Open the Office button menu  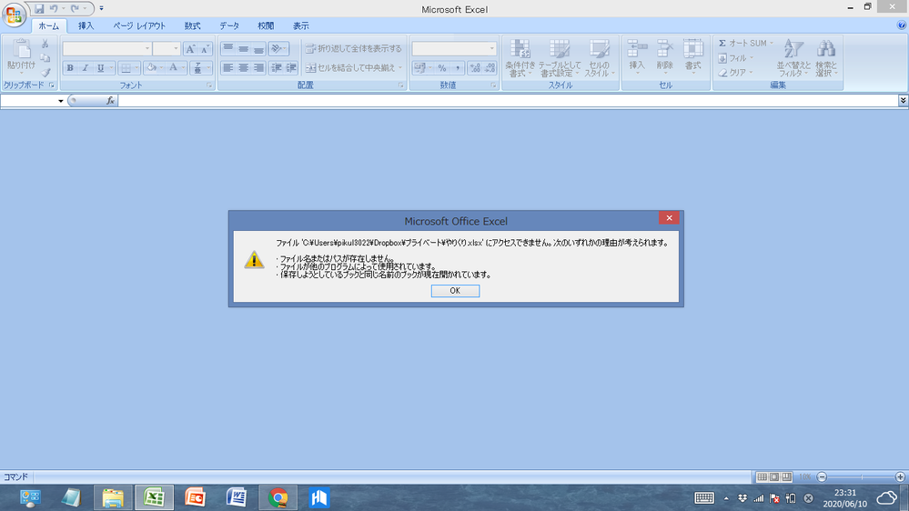click(x=14, y=14)
